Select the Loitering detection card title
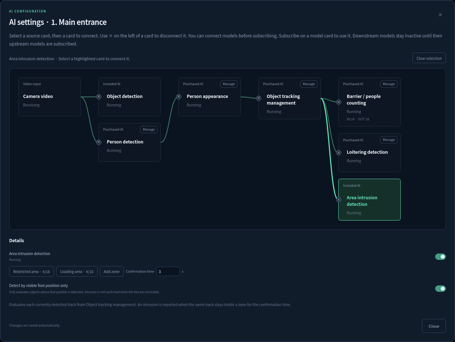455x342 pixels. pos(367,152)
